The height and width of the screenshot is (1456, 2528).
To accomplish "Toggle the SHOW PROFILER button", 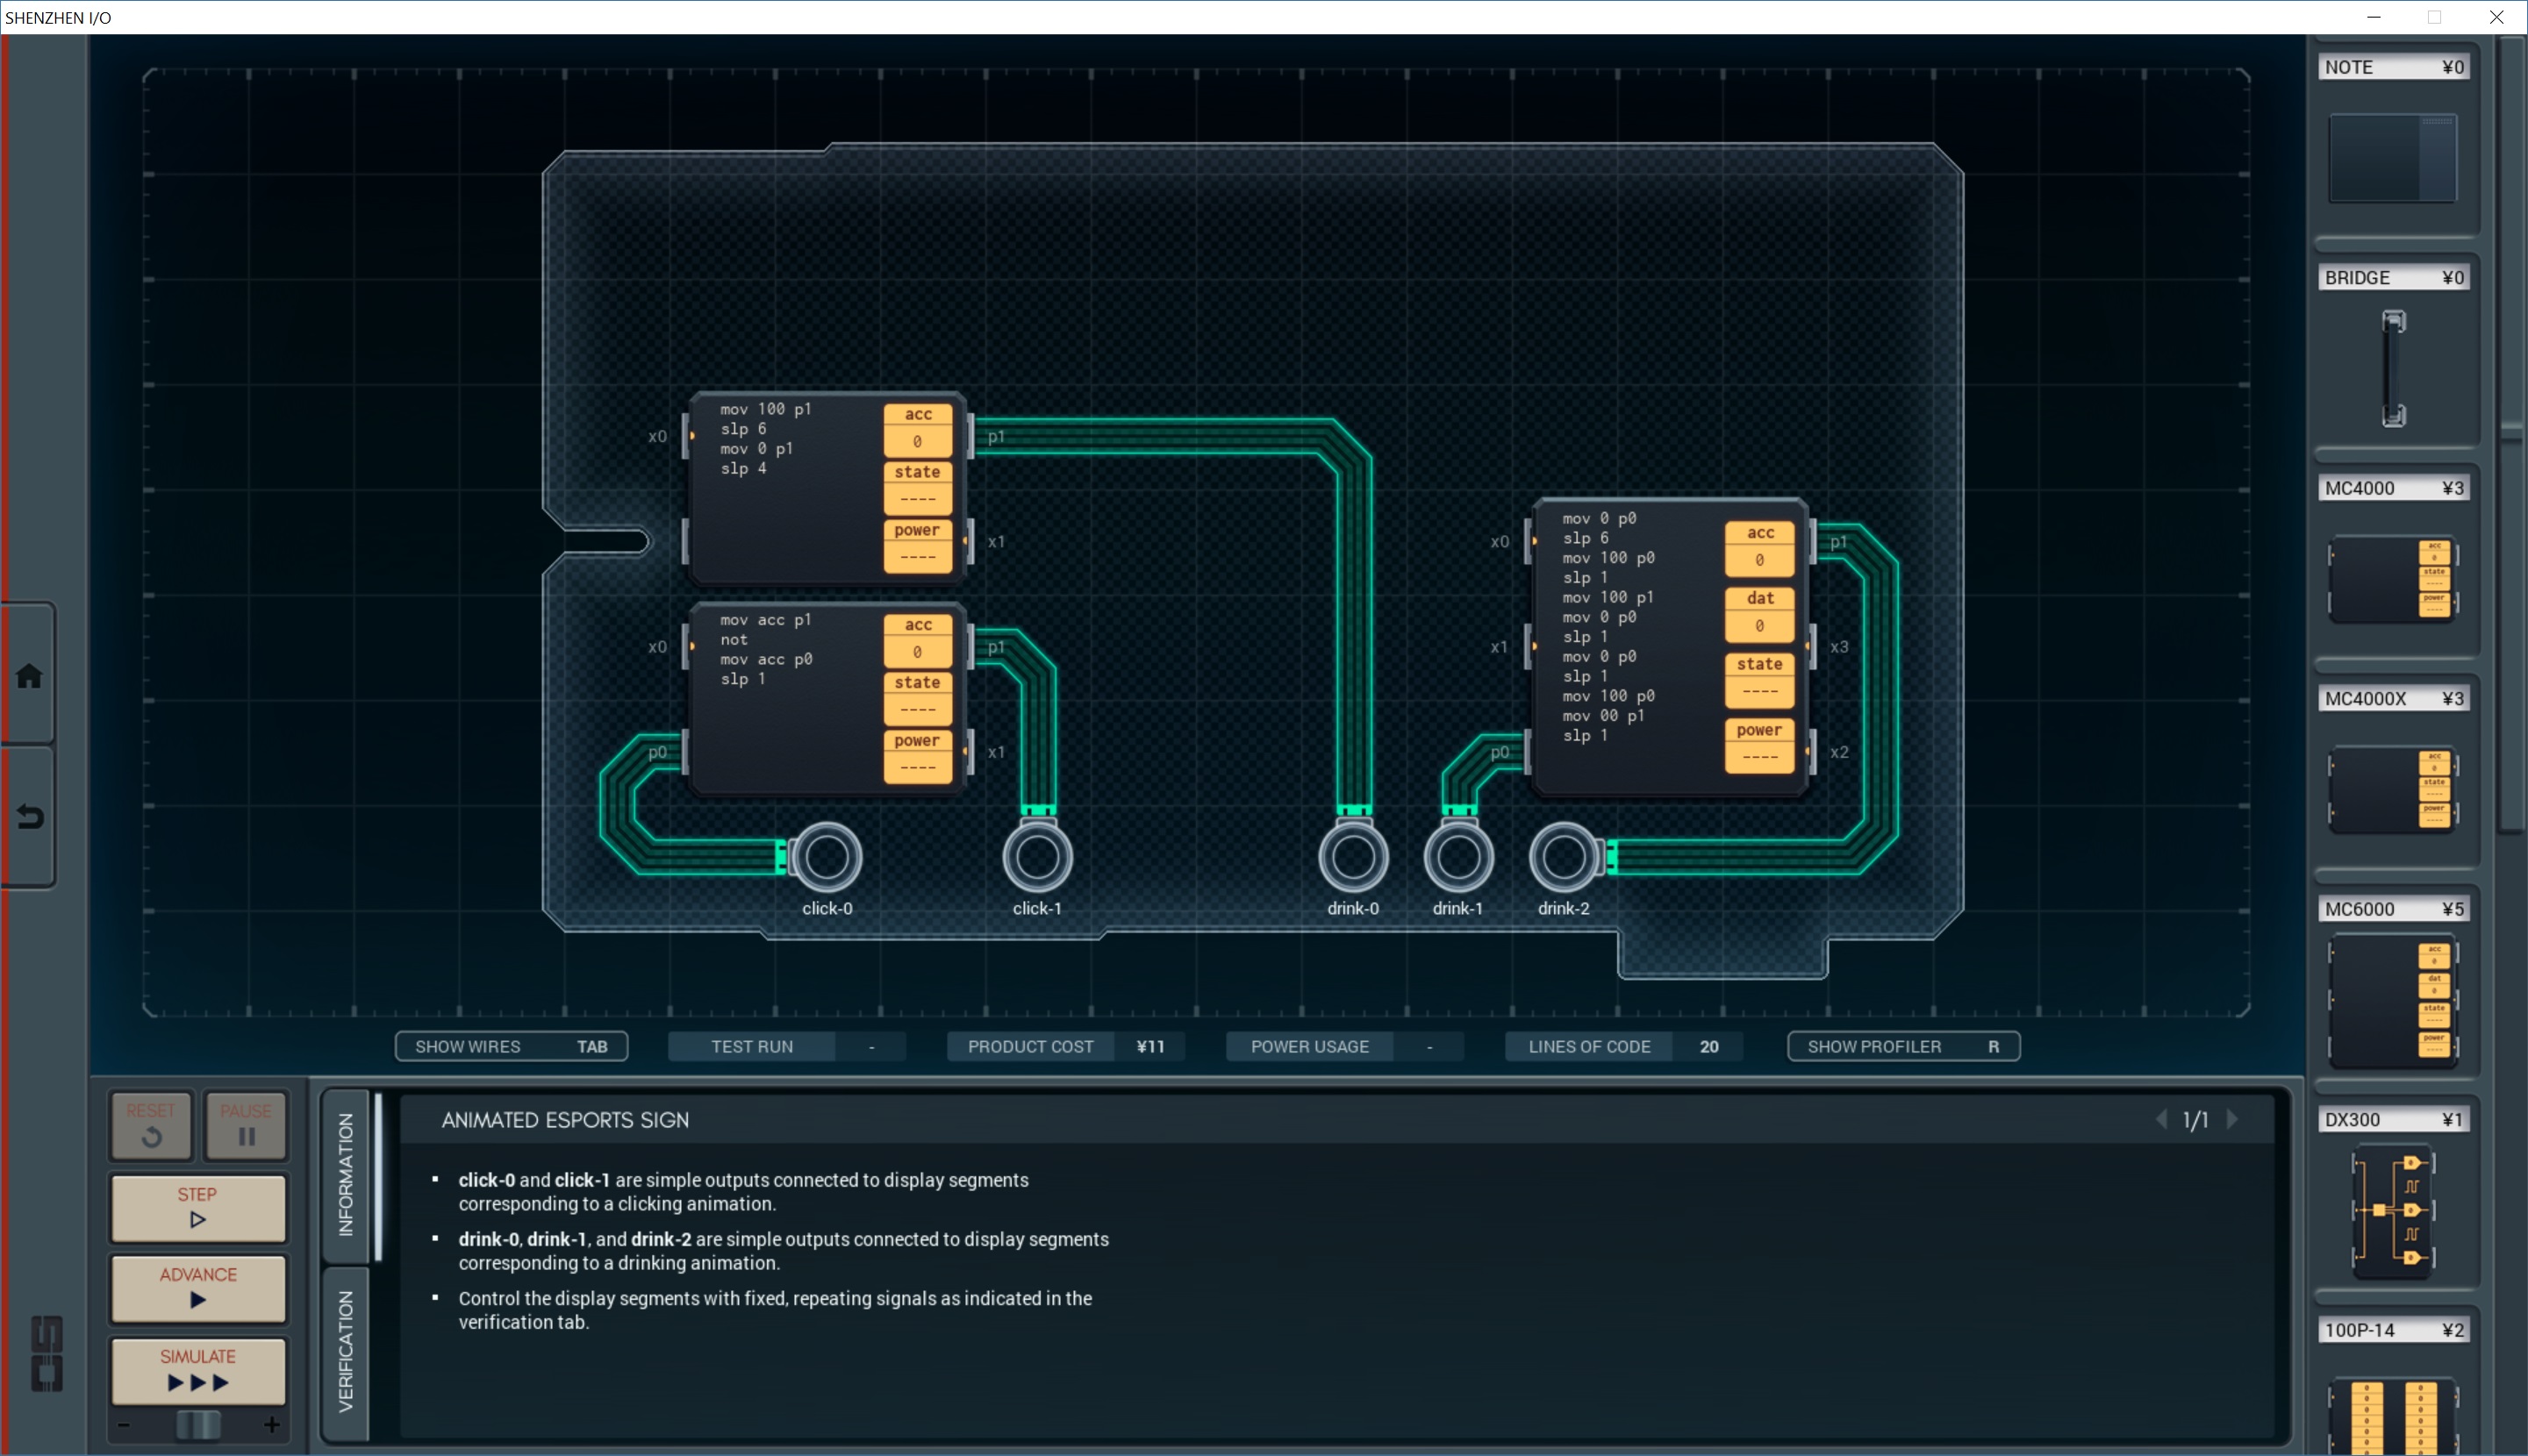I will tap(1902, 1046).
